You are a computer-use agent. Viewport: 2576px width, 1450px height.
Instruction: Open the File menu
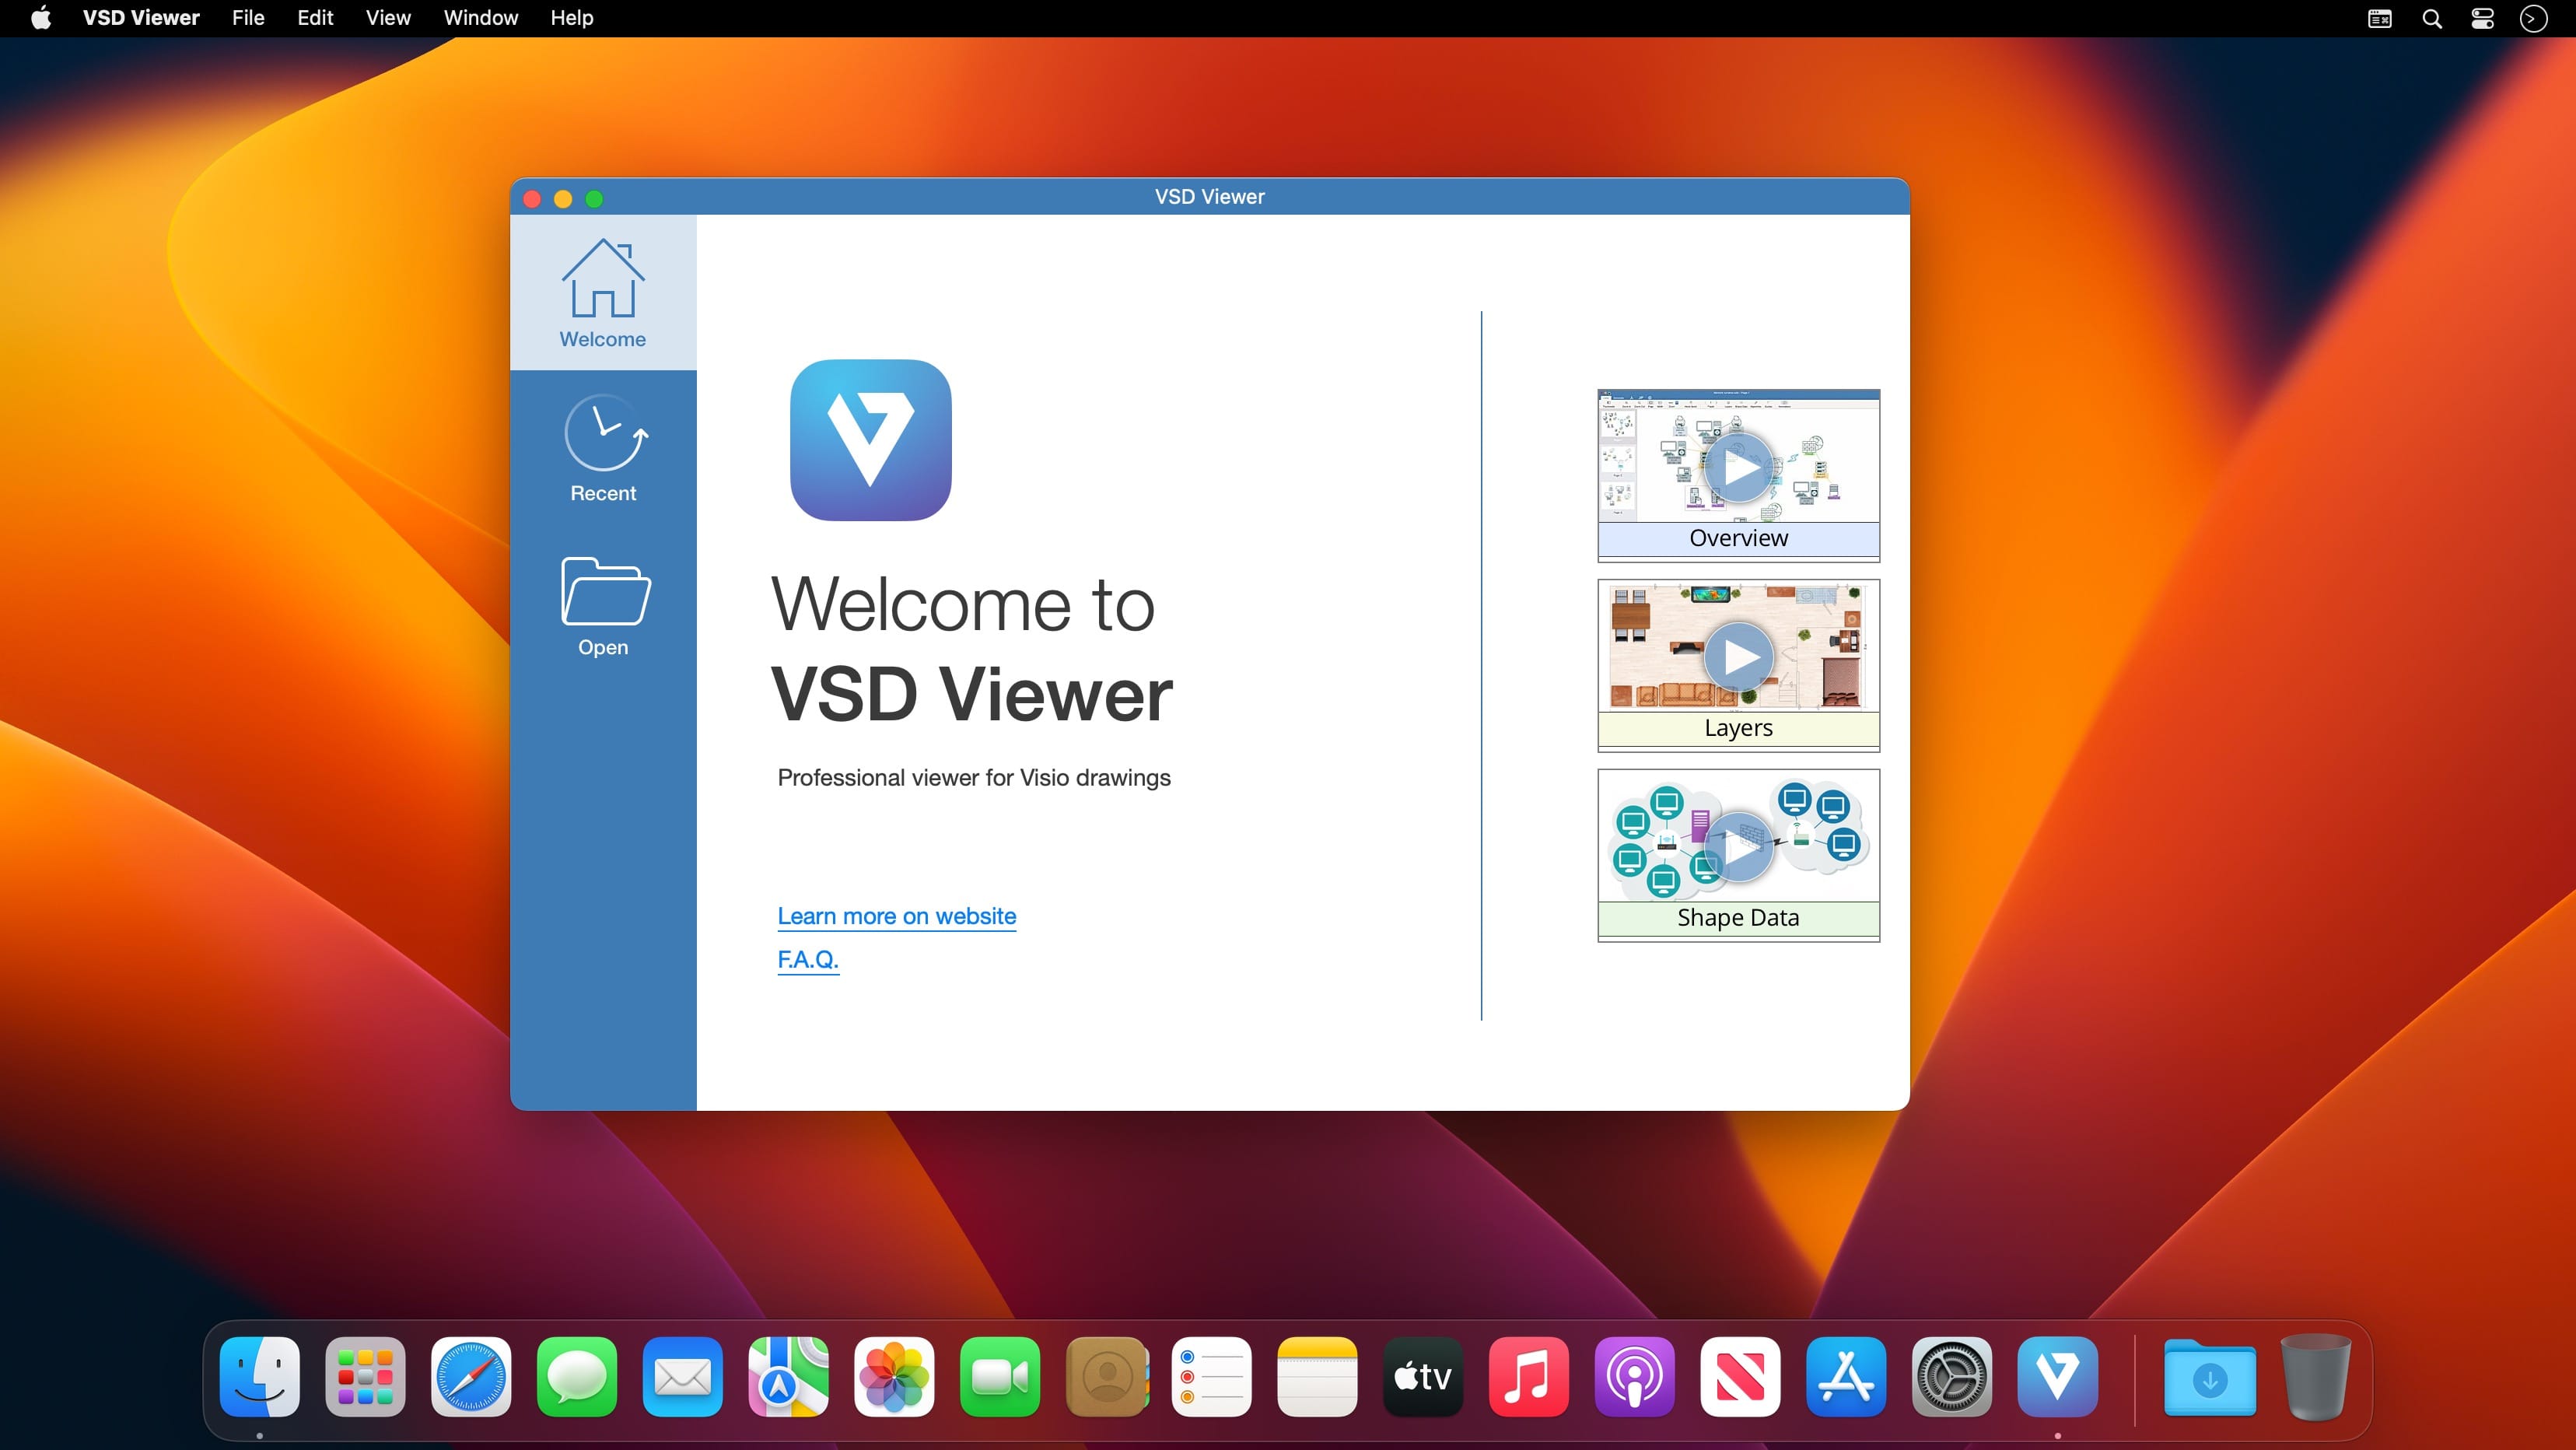click(x=248, y=18)
